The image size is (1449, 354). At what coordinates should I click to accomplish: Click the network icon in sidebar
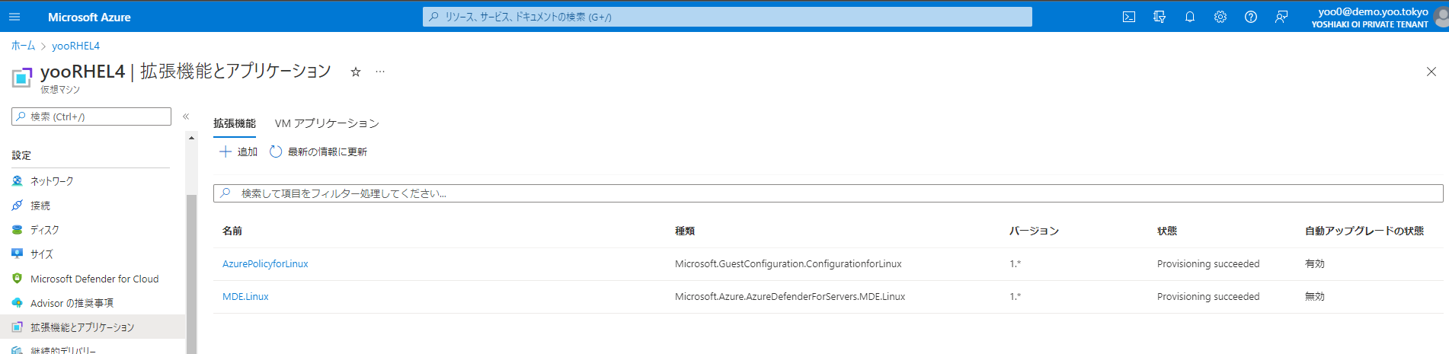coord(18,181)
